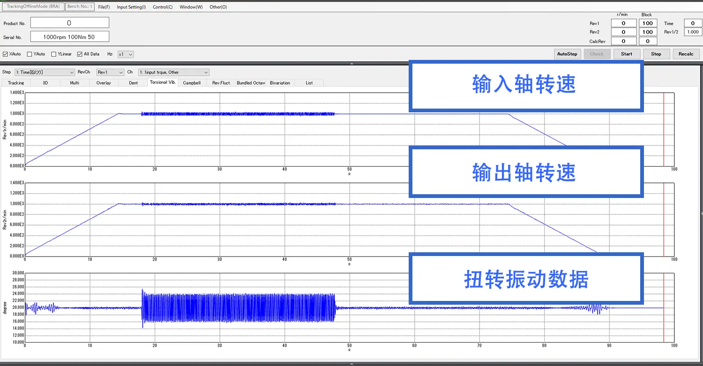Viewport: 703px width, 366px height.
Task: Click the CalcRev r/min value field
Action: coord(623,41)
